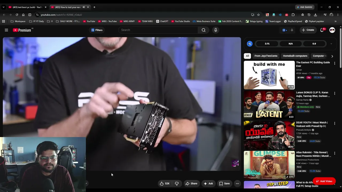Open the media controls toolbar icon
The image size is (342, 192).
pyautogui.click(x=325, y=15)
